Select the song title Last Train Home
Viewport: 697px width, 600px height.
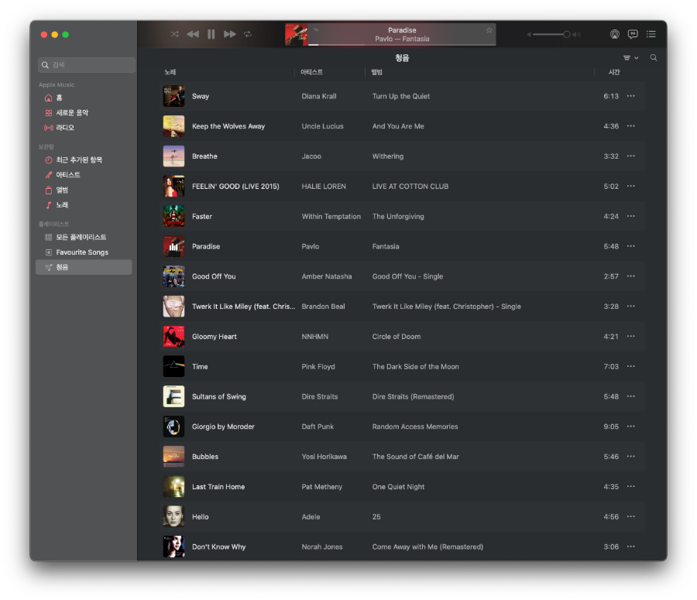pyautogui.click(x=218, y=487)
